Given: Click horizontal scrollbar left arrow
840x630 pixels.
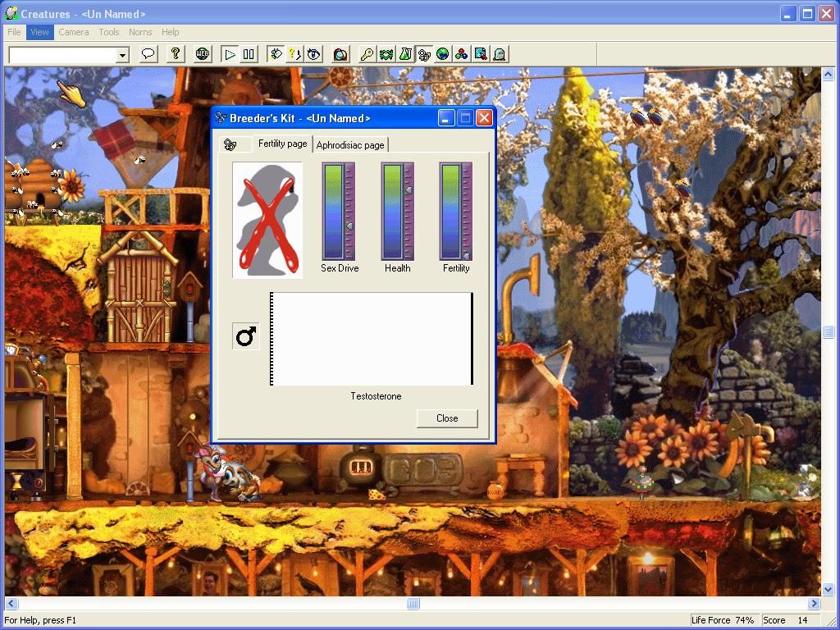Looking at the screenshot, I should pyautogui.click(x=11, y=604).
